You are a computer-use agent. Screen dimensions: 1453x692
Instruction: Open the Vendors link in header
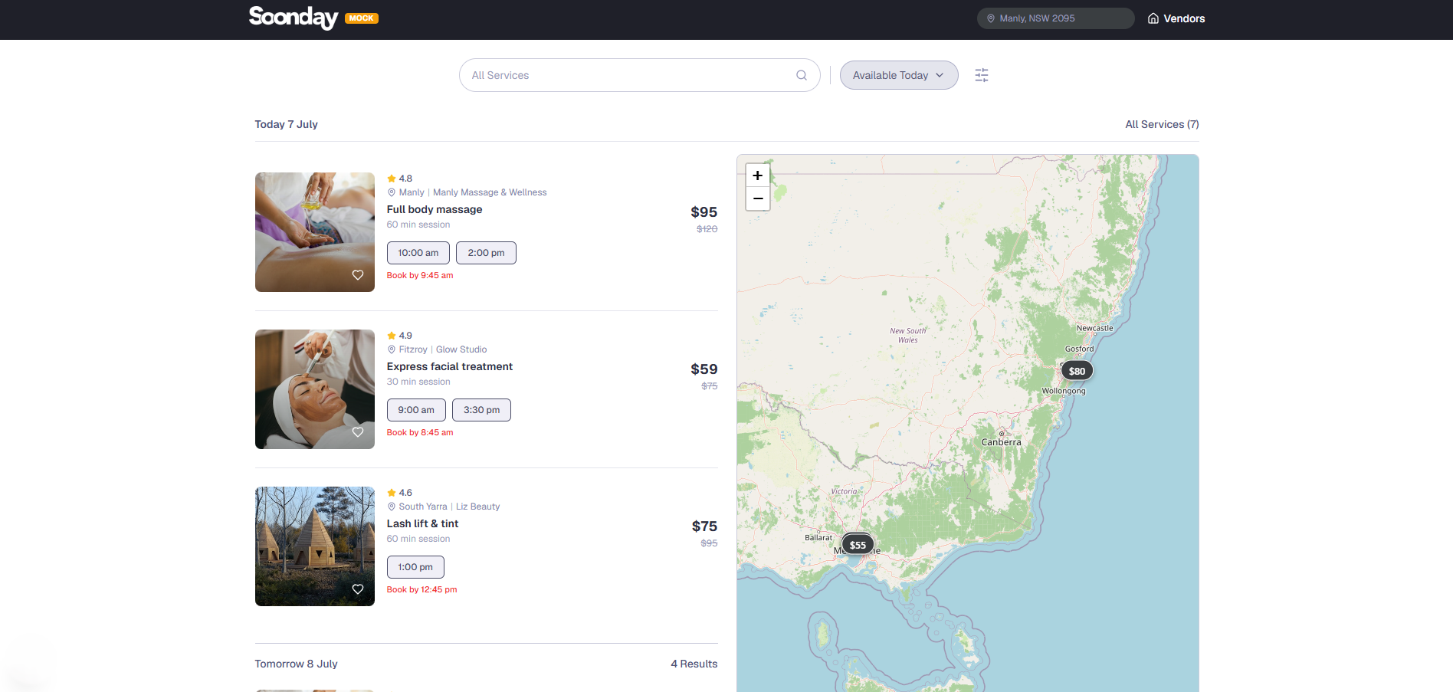pyautogui.click(x=1176, y=18)
